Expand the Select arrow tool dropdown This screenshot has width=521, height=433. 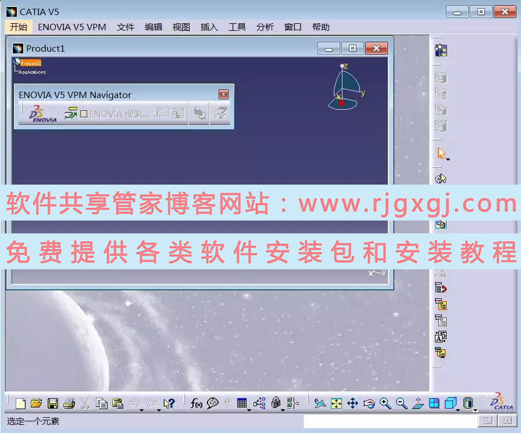coord(448,160)
